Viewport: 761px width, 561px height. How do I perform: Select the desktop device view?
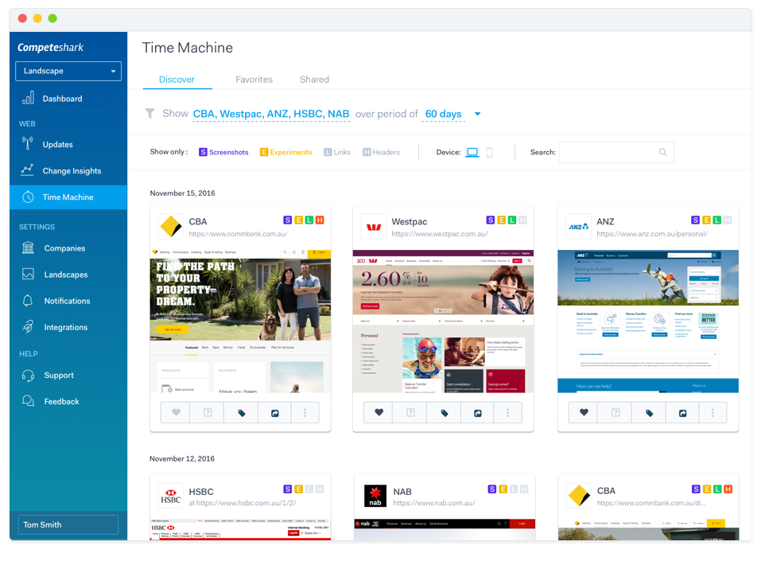[472, 153]
